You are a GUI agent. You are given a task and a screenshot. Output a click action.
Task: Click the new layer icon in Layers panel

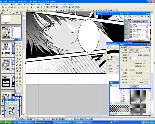(136, 17)
